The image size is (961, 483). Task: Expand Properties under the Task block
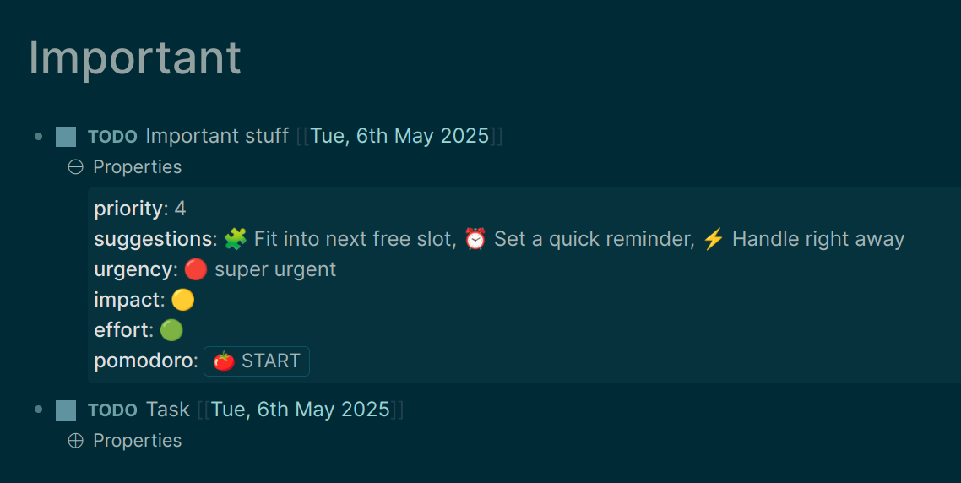[75, 441]
